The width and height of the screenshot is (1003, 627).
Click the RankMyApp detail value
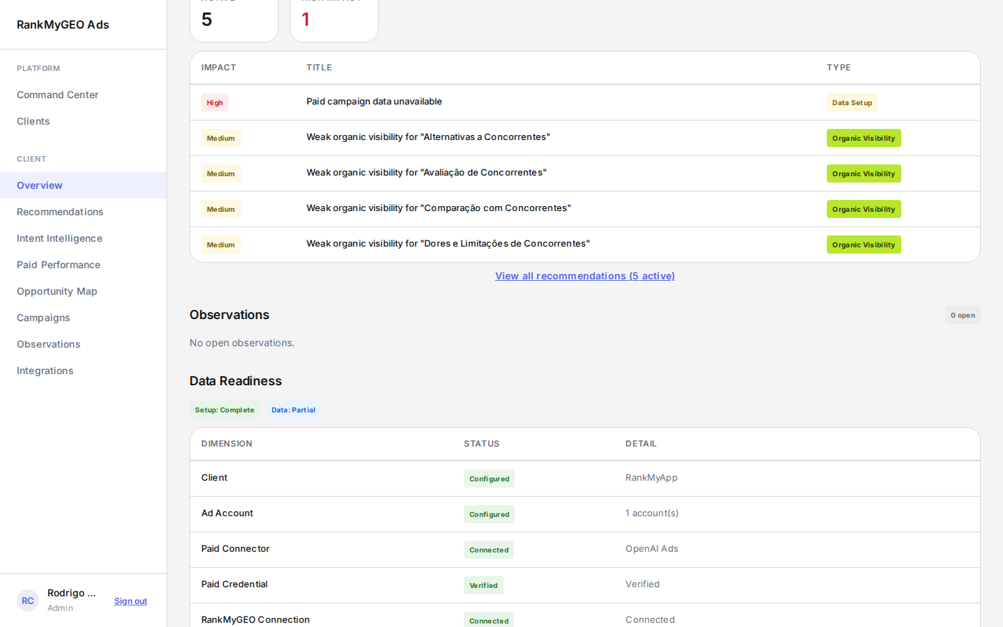[651, 478]
